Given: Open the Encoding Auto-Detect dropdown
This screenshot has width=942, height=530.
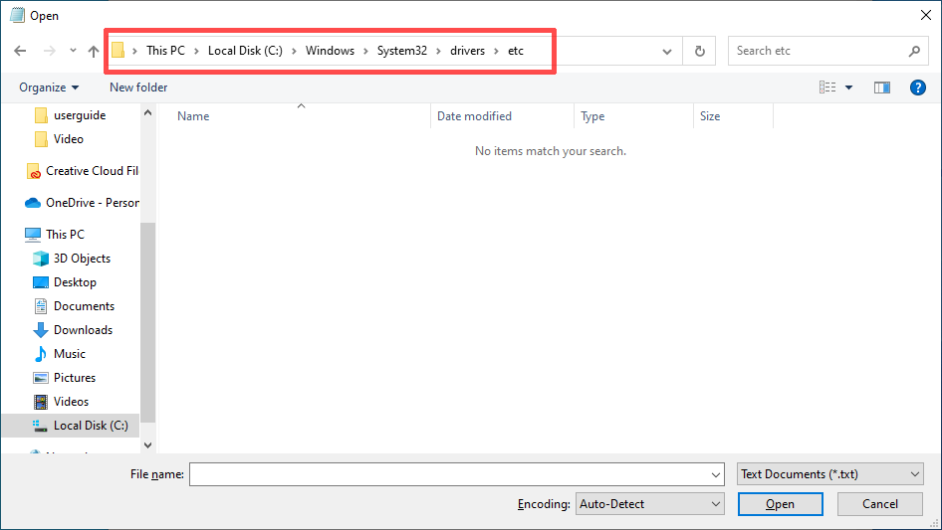Looking at the screenshot, I should pos(650,504).
